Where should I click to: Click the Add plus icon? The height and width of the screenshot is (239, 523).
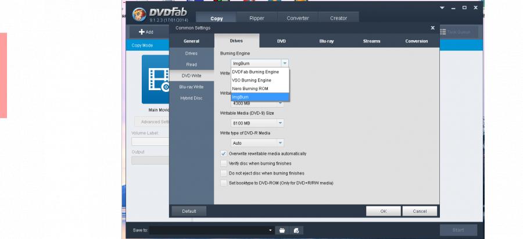[142, 32]
